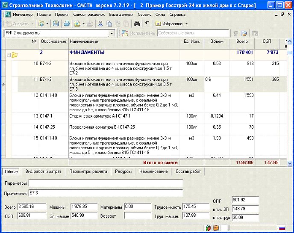Viewport: 294px width, 233px height.
Task: Click the greyed paste clipboard icon
Action: 126,24
